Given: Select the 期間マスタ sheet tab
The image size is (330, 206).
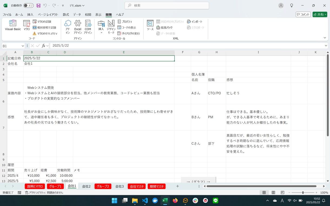Looking at the screenshot, I should 157,186.
